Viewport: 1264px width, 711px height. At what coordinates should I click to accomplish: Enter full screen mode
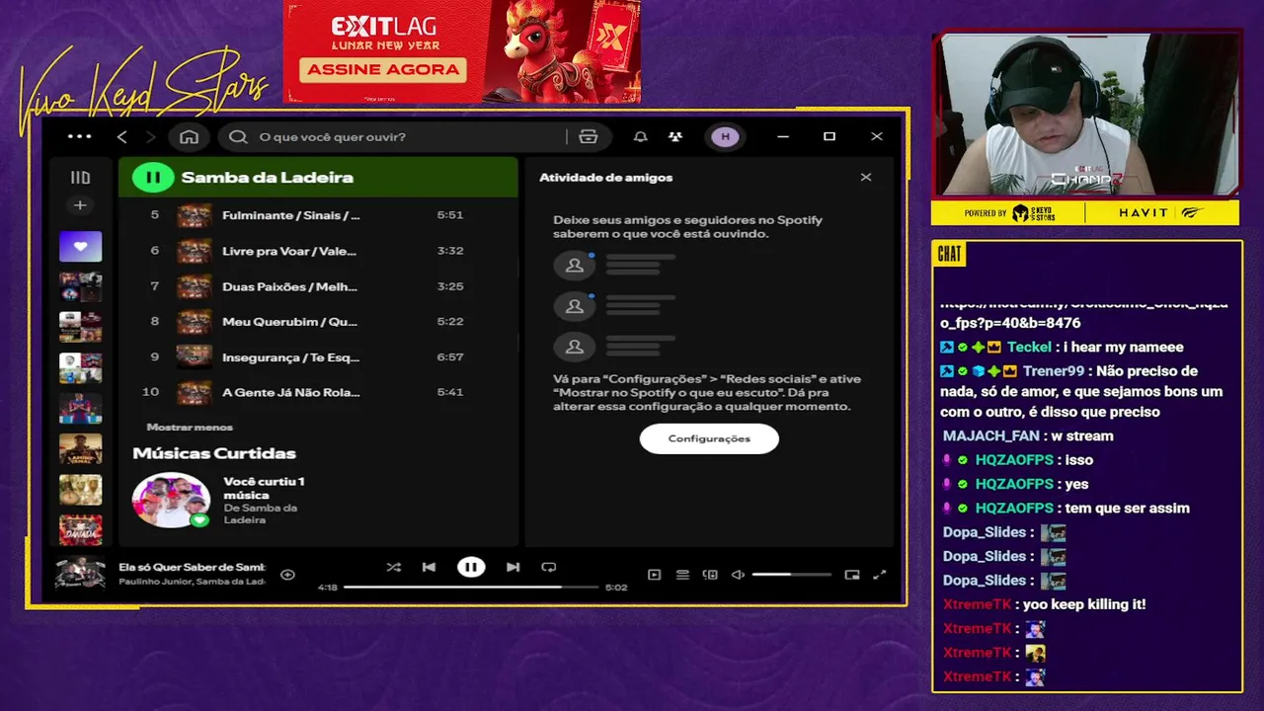point(880,574)
